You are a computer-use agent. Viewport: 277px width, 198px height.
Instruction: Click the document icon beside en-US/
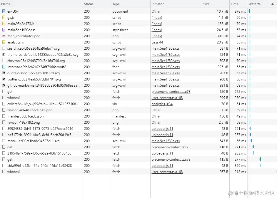(4, 11)
